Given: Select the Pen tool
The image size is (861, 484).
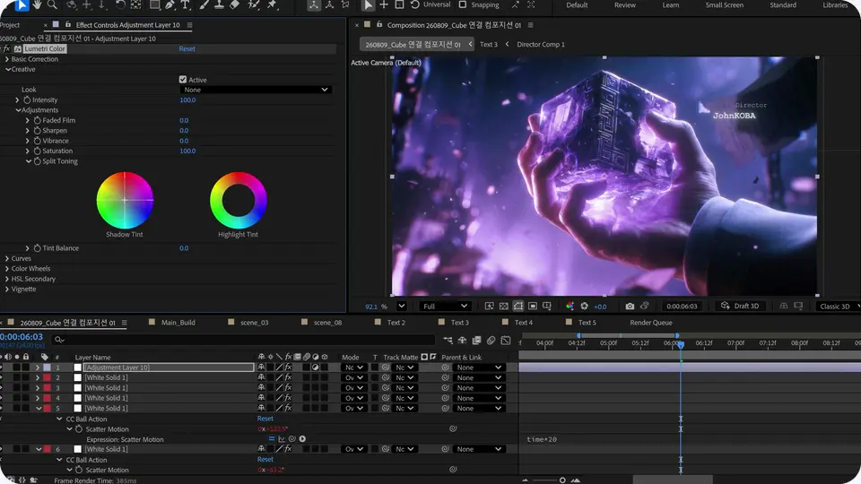Looking at the screenshot, I should pyautogui.click(x=170, y=5).
